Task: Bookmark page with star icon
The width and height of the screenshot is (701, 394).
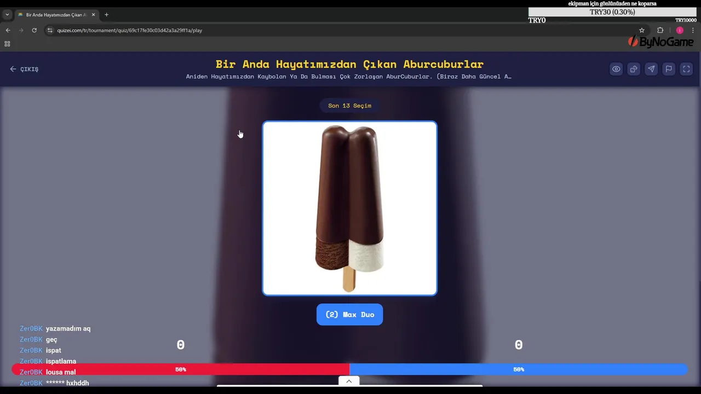Action: [x=642, y=30]
